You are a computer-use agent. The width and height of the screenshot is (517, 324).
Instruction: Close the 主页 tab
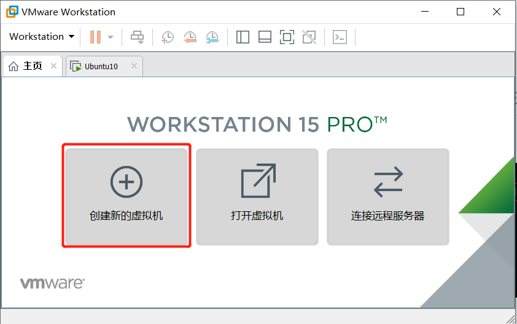pos(54,66)
